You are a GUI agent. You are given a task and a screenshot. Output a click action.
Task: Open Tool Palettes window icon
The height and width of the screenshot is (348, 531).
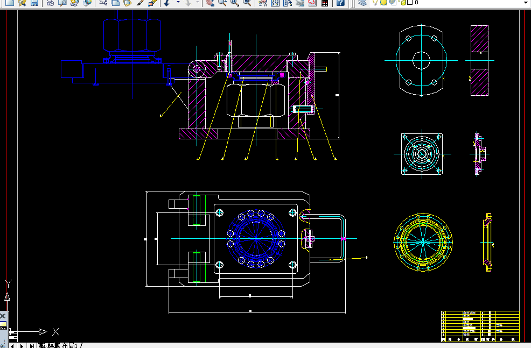288,3
